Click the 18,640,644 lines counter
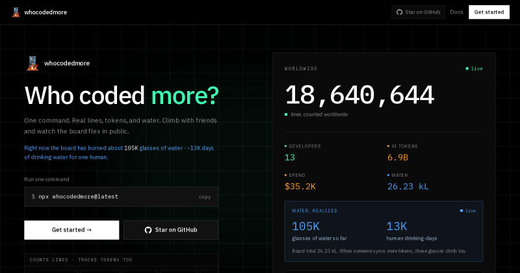 [359, 95]
